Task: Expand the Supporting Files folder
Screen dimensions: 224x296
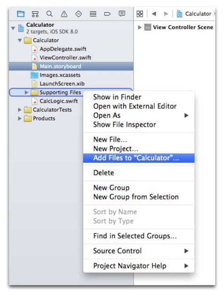Action: click(x=26, y=92)
